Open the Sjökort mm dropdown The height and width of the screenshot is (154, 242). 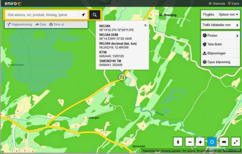228,15
